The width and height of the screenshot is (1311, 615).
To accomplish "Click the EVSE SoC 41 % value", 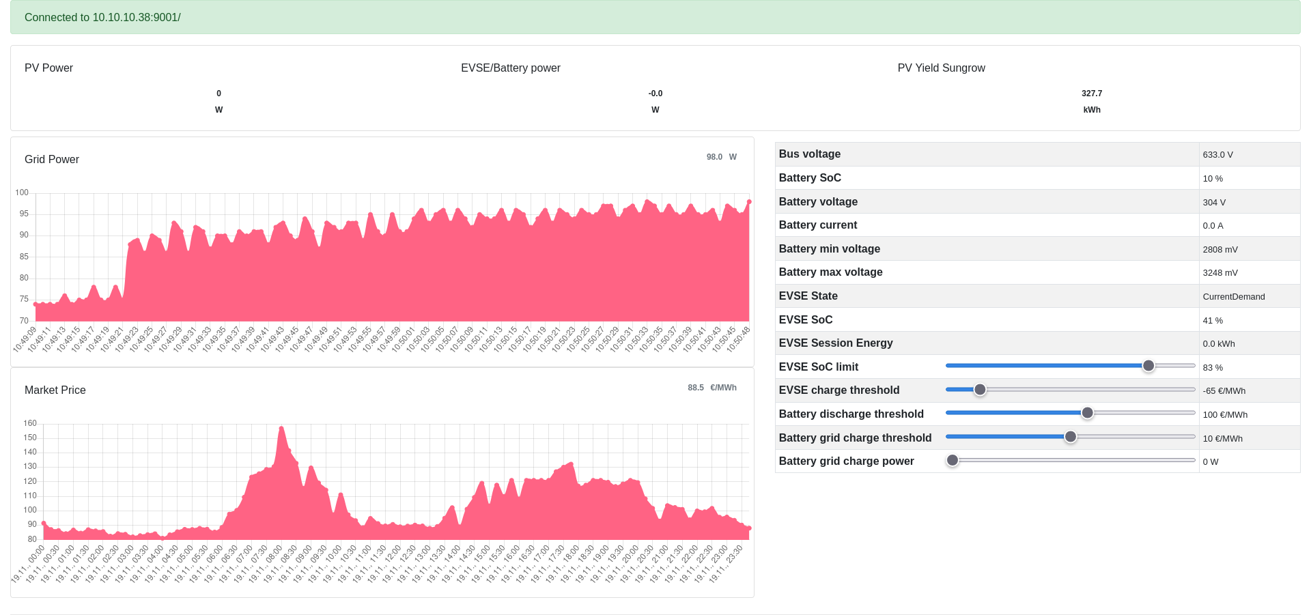I will click(1213, 320).
